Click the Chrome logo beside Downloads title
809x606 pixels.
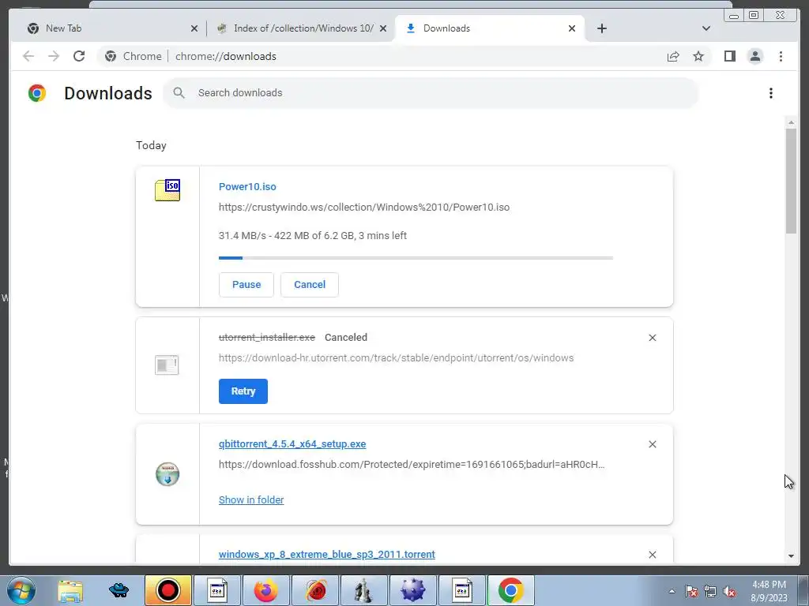(37, 93)
